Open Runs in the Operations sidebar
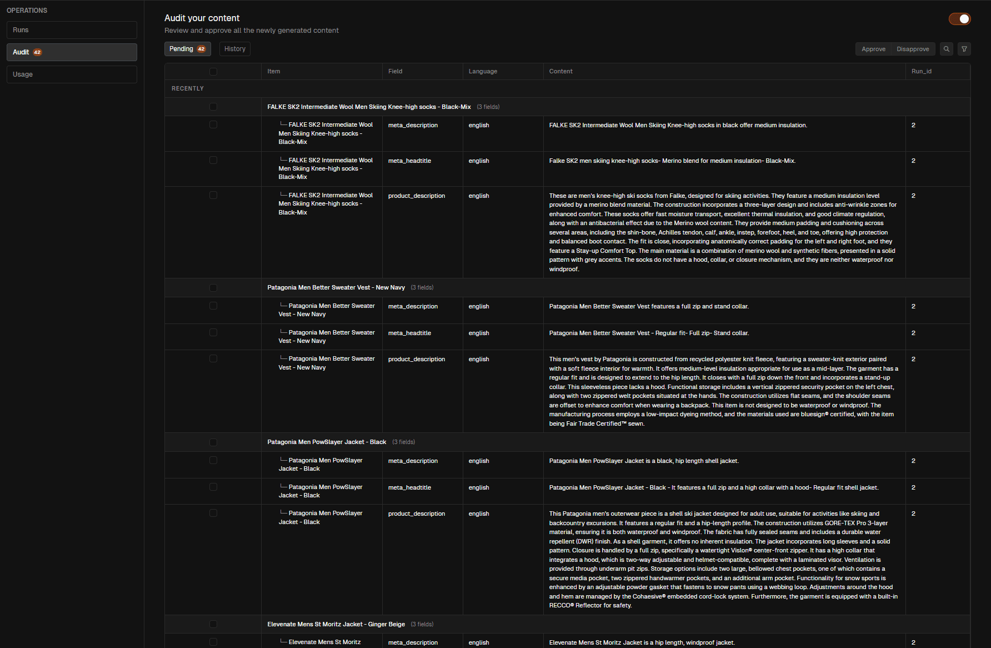 (72, 29)
